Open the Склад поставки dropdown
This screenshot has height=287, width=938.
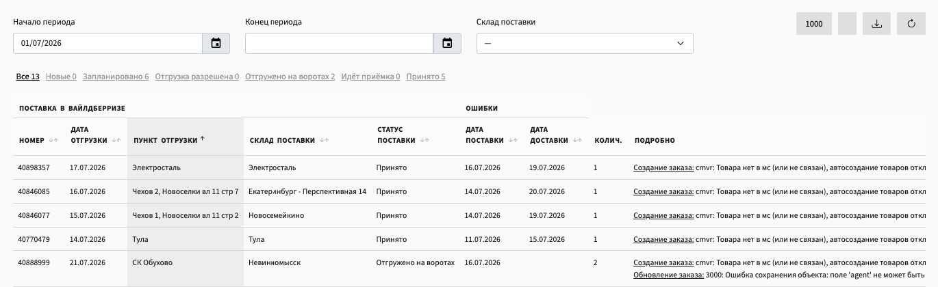click(x=585, y=43)
